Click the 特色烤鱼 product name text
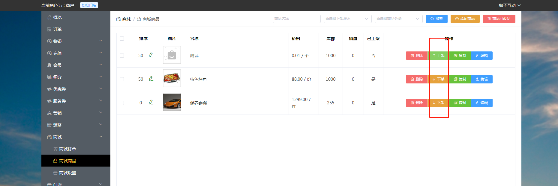 click(198, 79)
